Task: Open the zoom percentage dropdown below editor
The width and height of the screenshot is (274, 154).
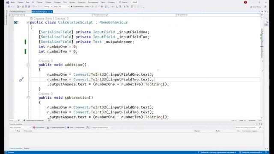Action: (13, 120)
